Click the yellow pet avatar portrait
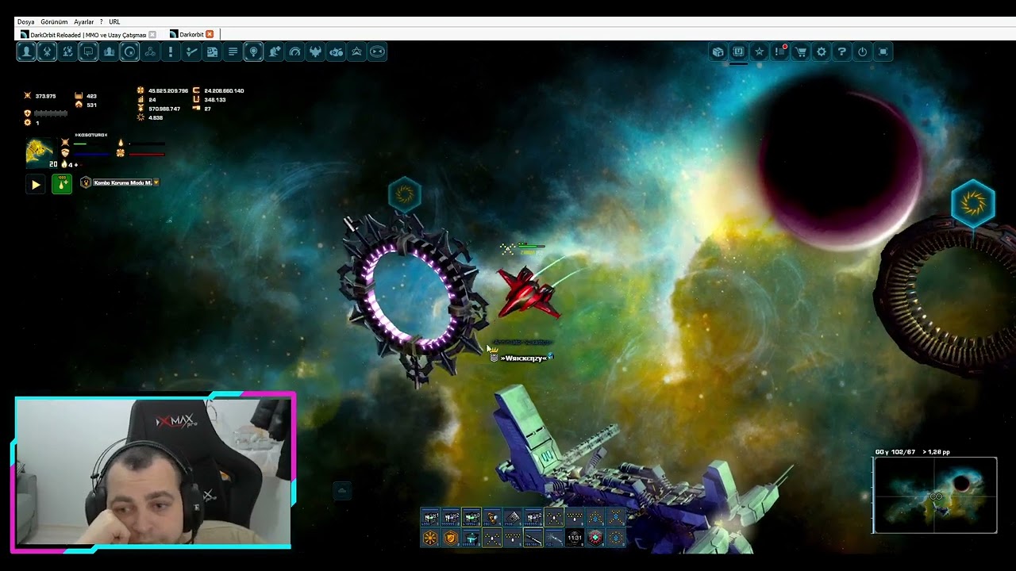Viewport: 1016px width, 571px height. coord(39,151)
